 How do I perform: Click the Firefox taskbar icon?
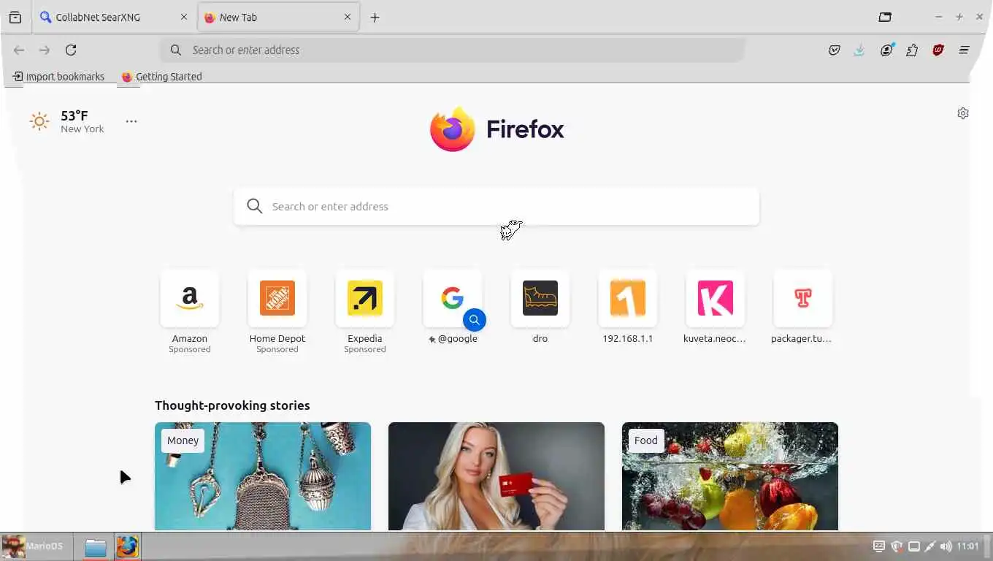[127, 547]
